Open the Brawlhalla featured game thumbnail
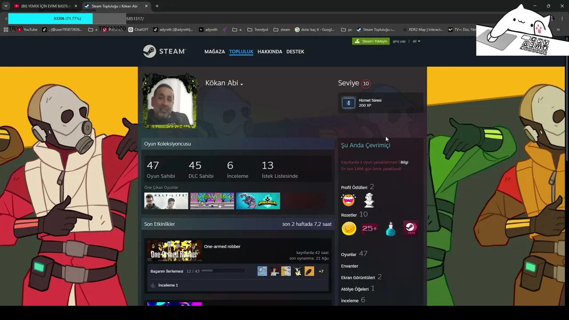569x320 pixels. pyautogui.click(x=258, y=201)
